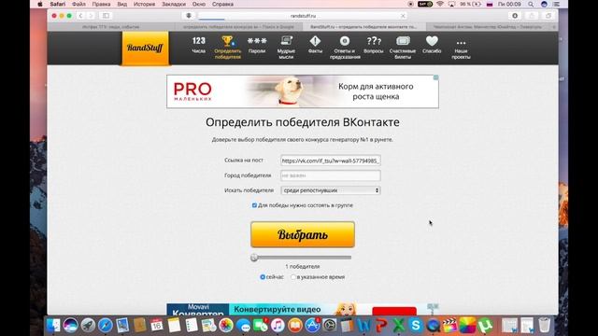Screen dimensions: 598x336
Task: Toggle Safari sidebar button
Action: 106,16
